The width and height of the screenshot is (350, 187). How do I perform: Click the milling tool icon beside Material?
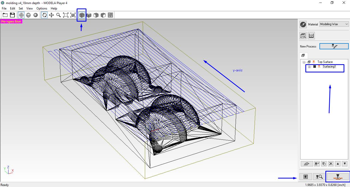[x=303, y=24]
